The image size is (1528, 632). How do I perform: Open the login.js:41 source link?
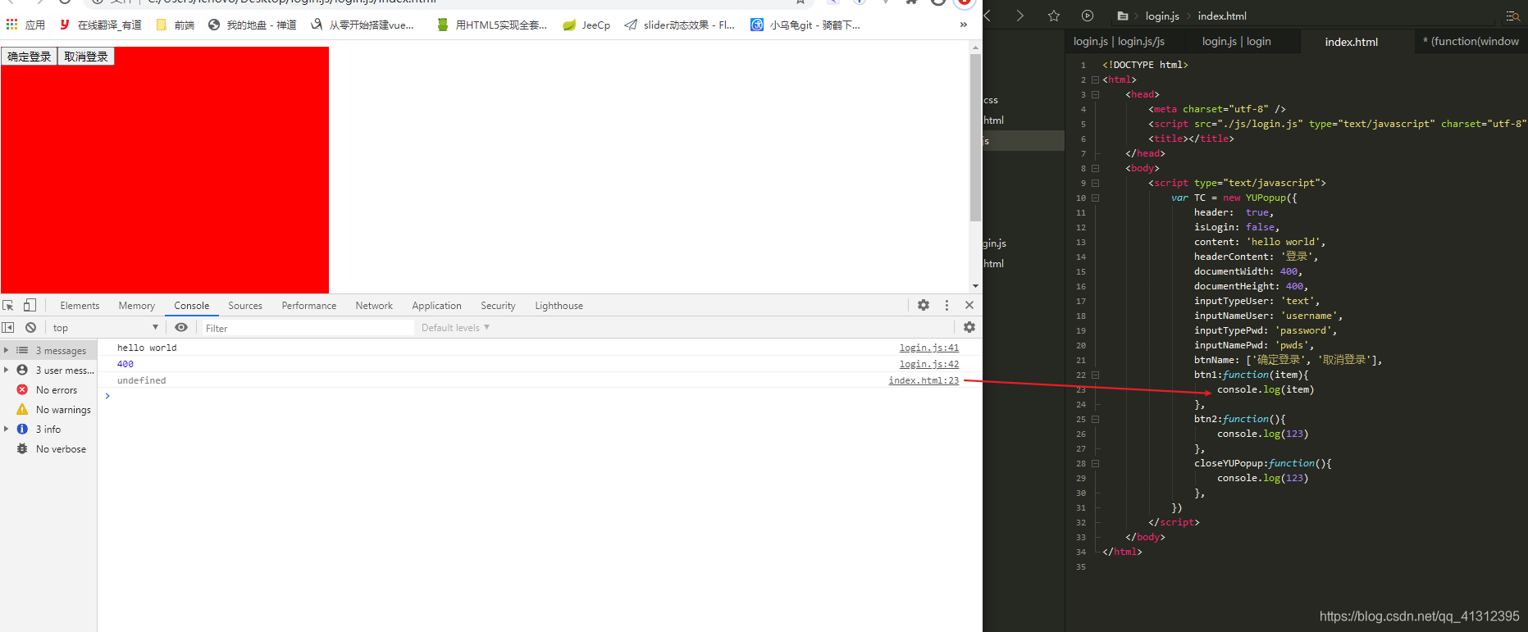click(x=928, y=348)
